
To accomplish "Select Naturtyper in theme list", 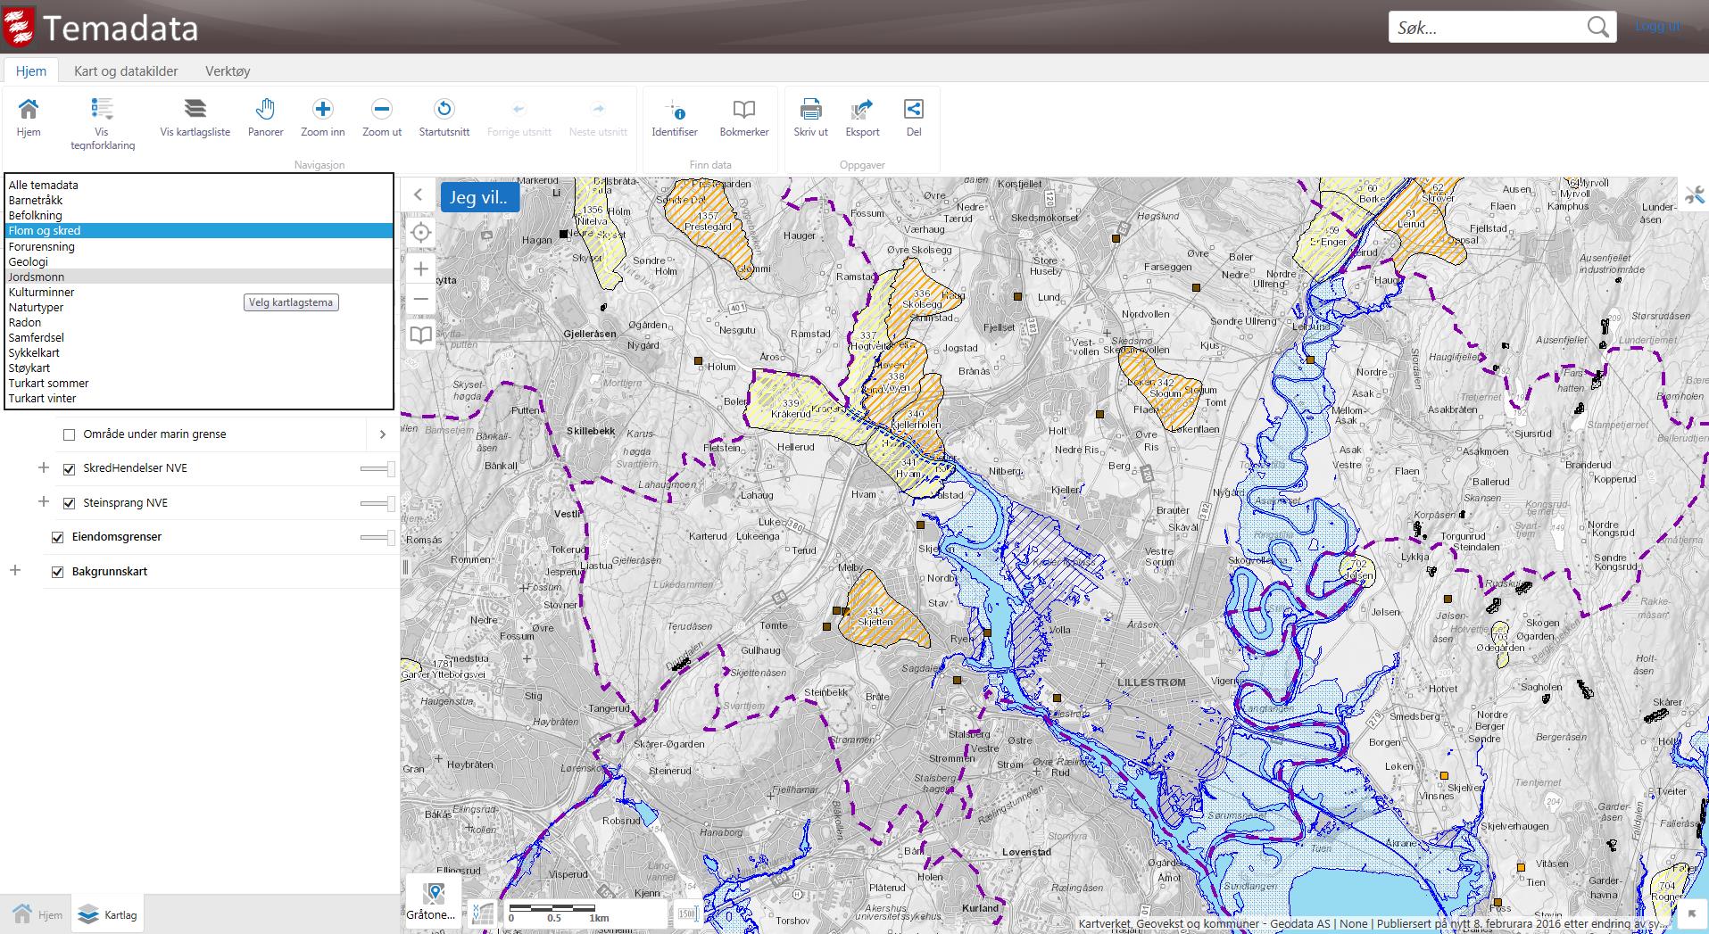I will point(198,307).
